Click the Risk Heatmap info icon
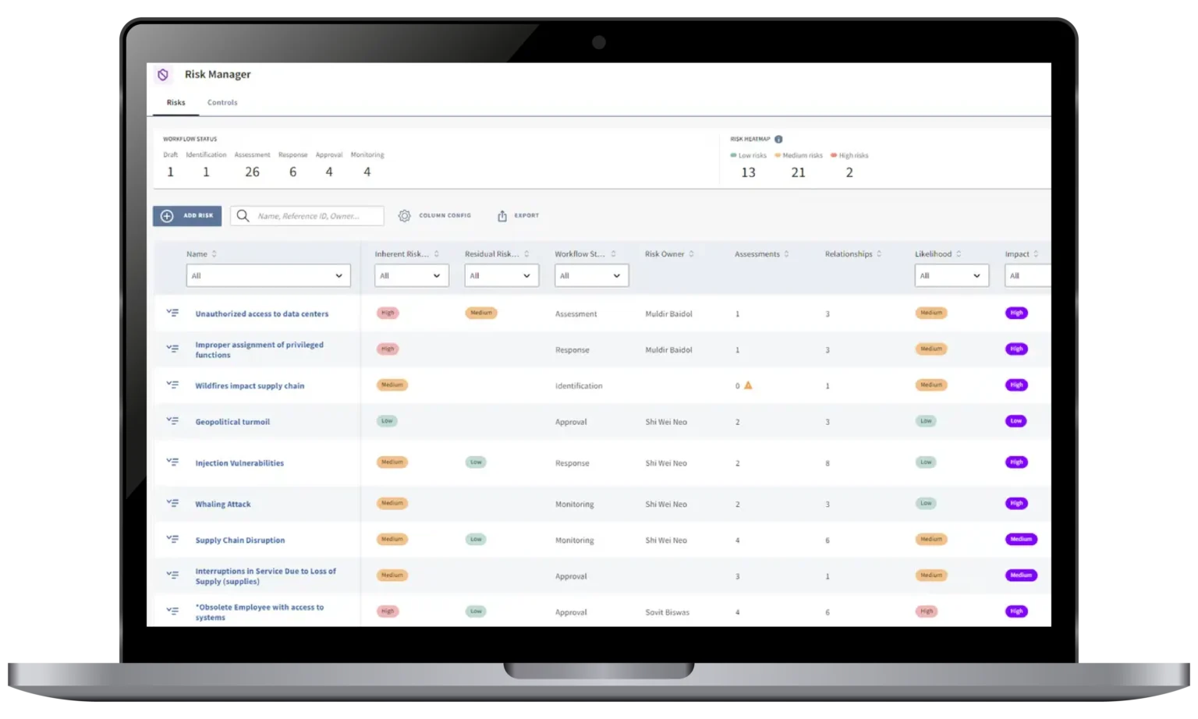Viewport: 1198px width, 719px height. 778,140
